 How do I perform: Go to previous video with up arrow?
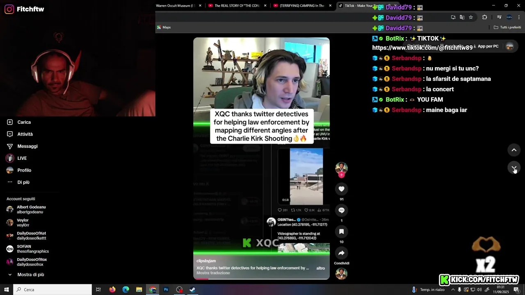(x=514, y=150)
